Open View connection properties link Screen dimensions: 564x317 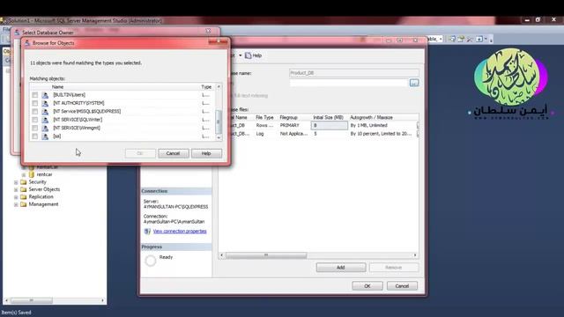180,231
